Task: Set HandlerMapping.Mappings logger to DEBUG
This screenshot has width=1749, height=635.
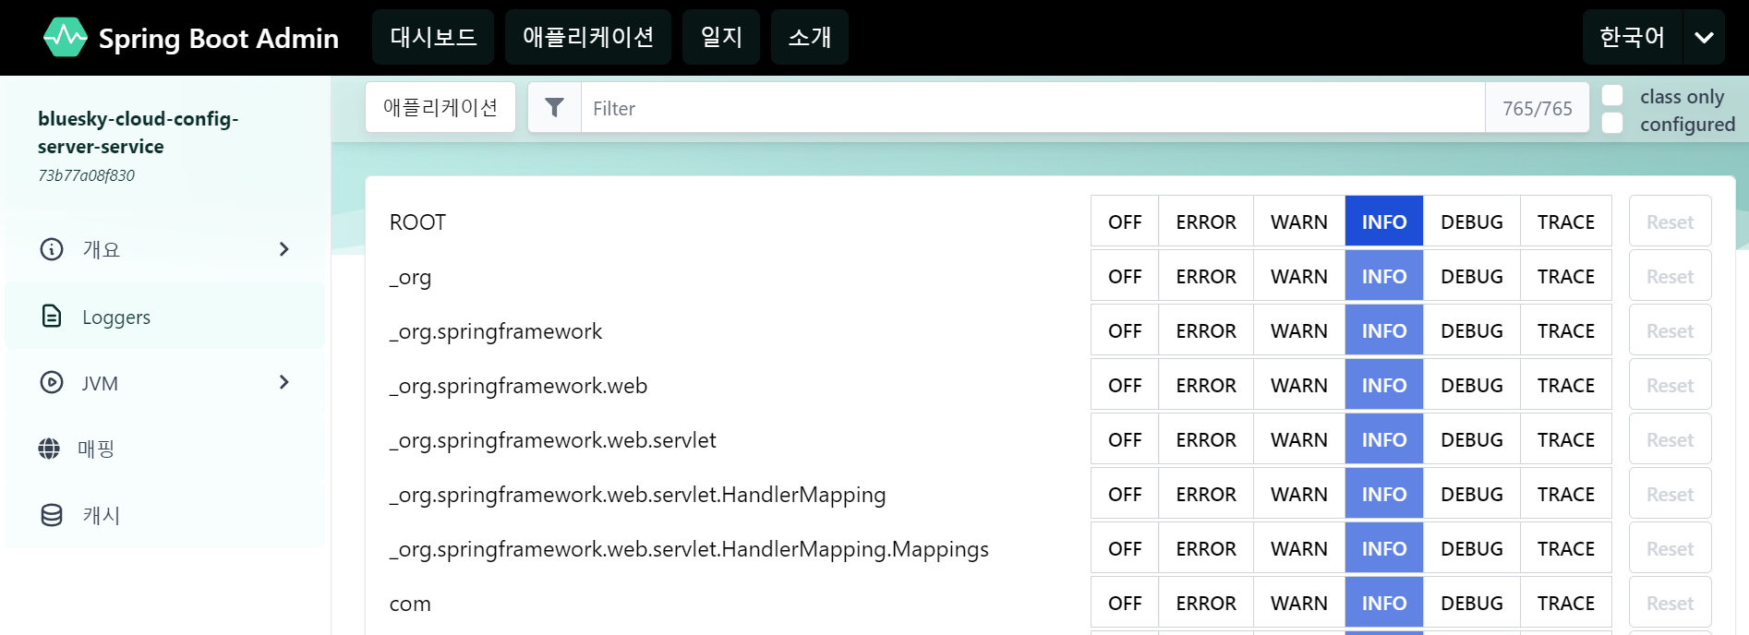Action: [x=1472, y=548]
